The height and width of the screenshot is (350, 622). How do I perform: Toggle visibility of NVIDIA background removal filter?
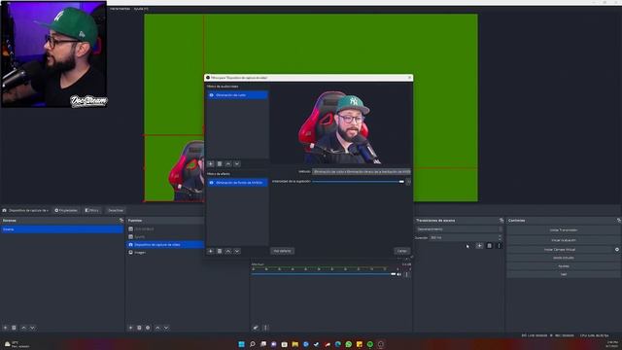point(212,183)
